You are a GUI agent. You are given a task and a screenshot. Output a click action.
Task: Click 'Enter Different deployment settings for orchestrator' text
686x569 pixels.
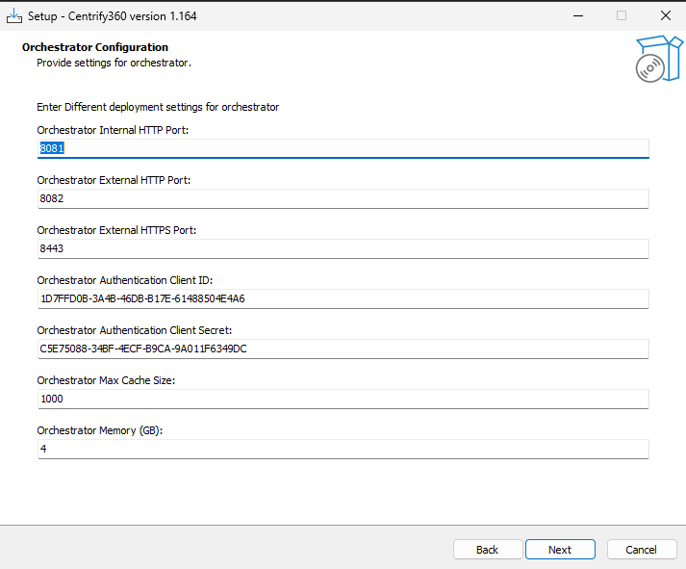tap(158, 107)
